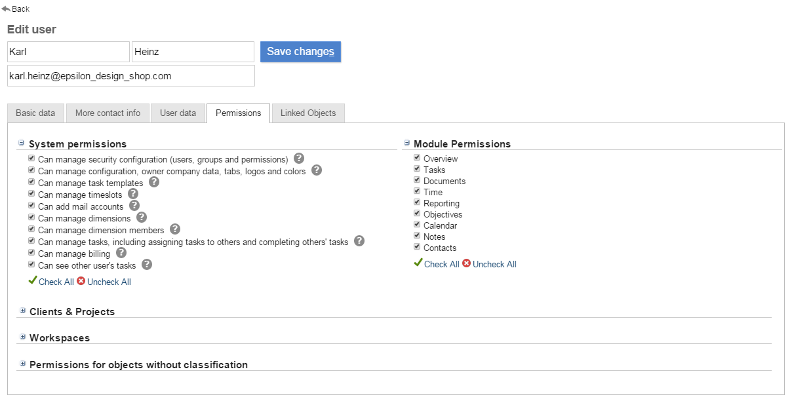The height and width of the screenshot is (399, 792).
Task: Click the Back arrow icon
Action: [x=6, y=9]
